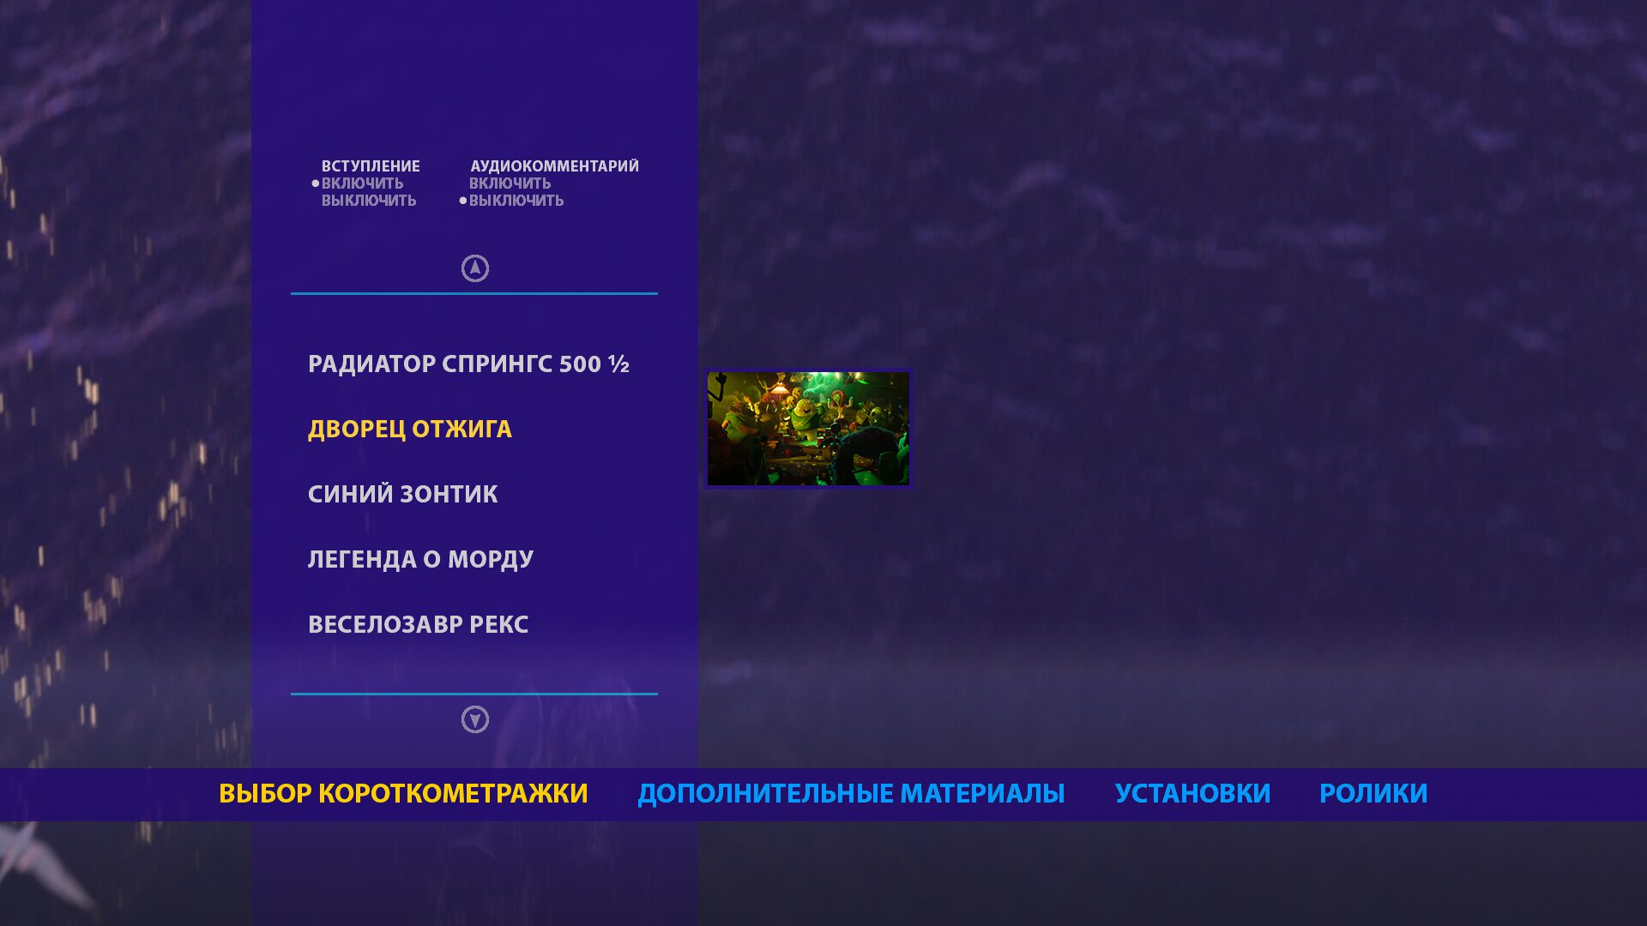
Task: Open the Выбор короткометражки menu tab
Action: (x=403, y=794)
